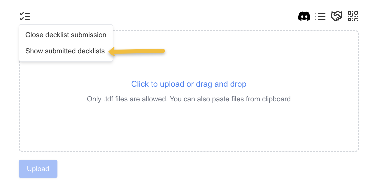The height and width of the screenshot is (183, 370).
Task: Open the bulleted list icon
Action: [320, 16]
